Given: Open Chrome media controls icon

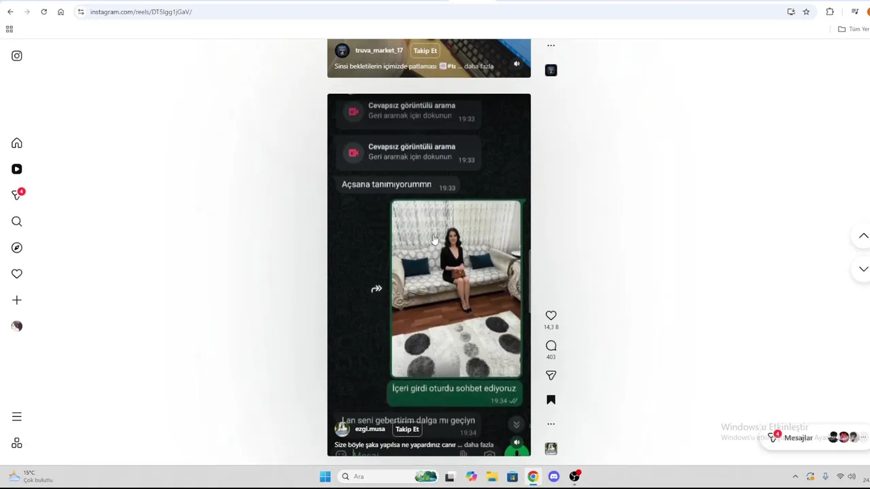Looking at the screenshot, I should click(x=855, y=12).
